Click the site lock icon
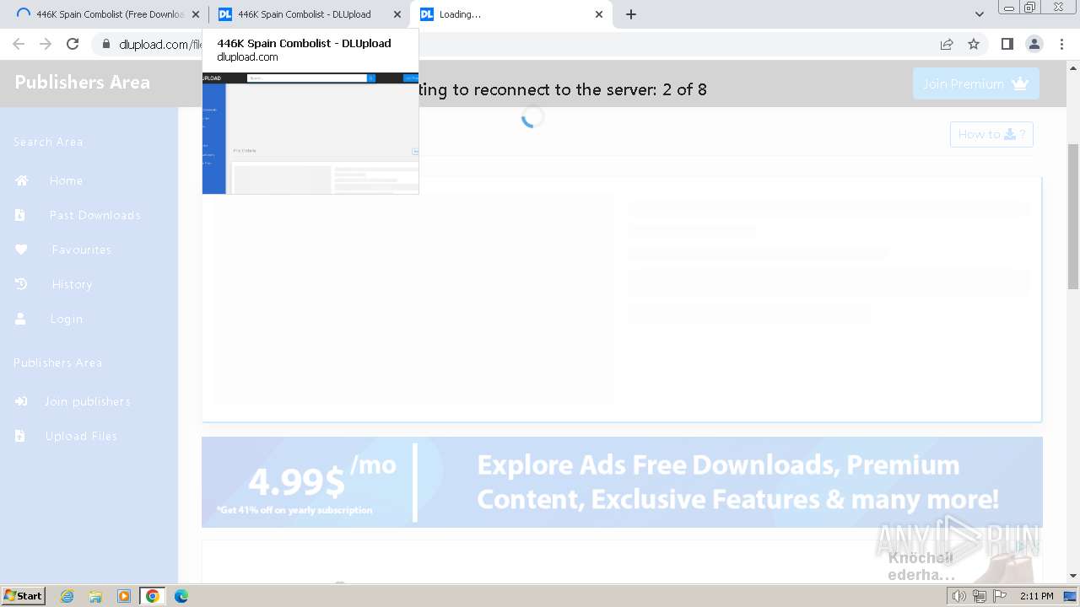 (x=105, y=44)
